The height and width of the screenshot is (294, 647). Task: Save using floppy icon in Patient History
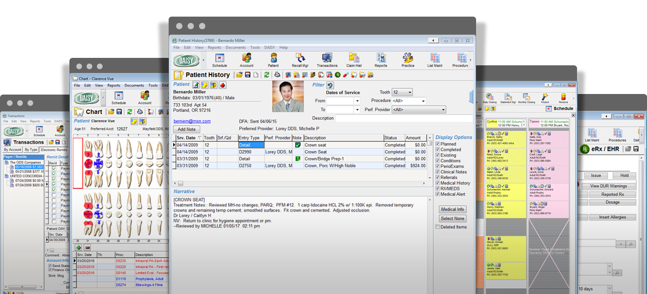click(248, 75)
